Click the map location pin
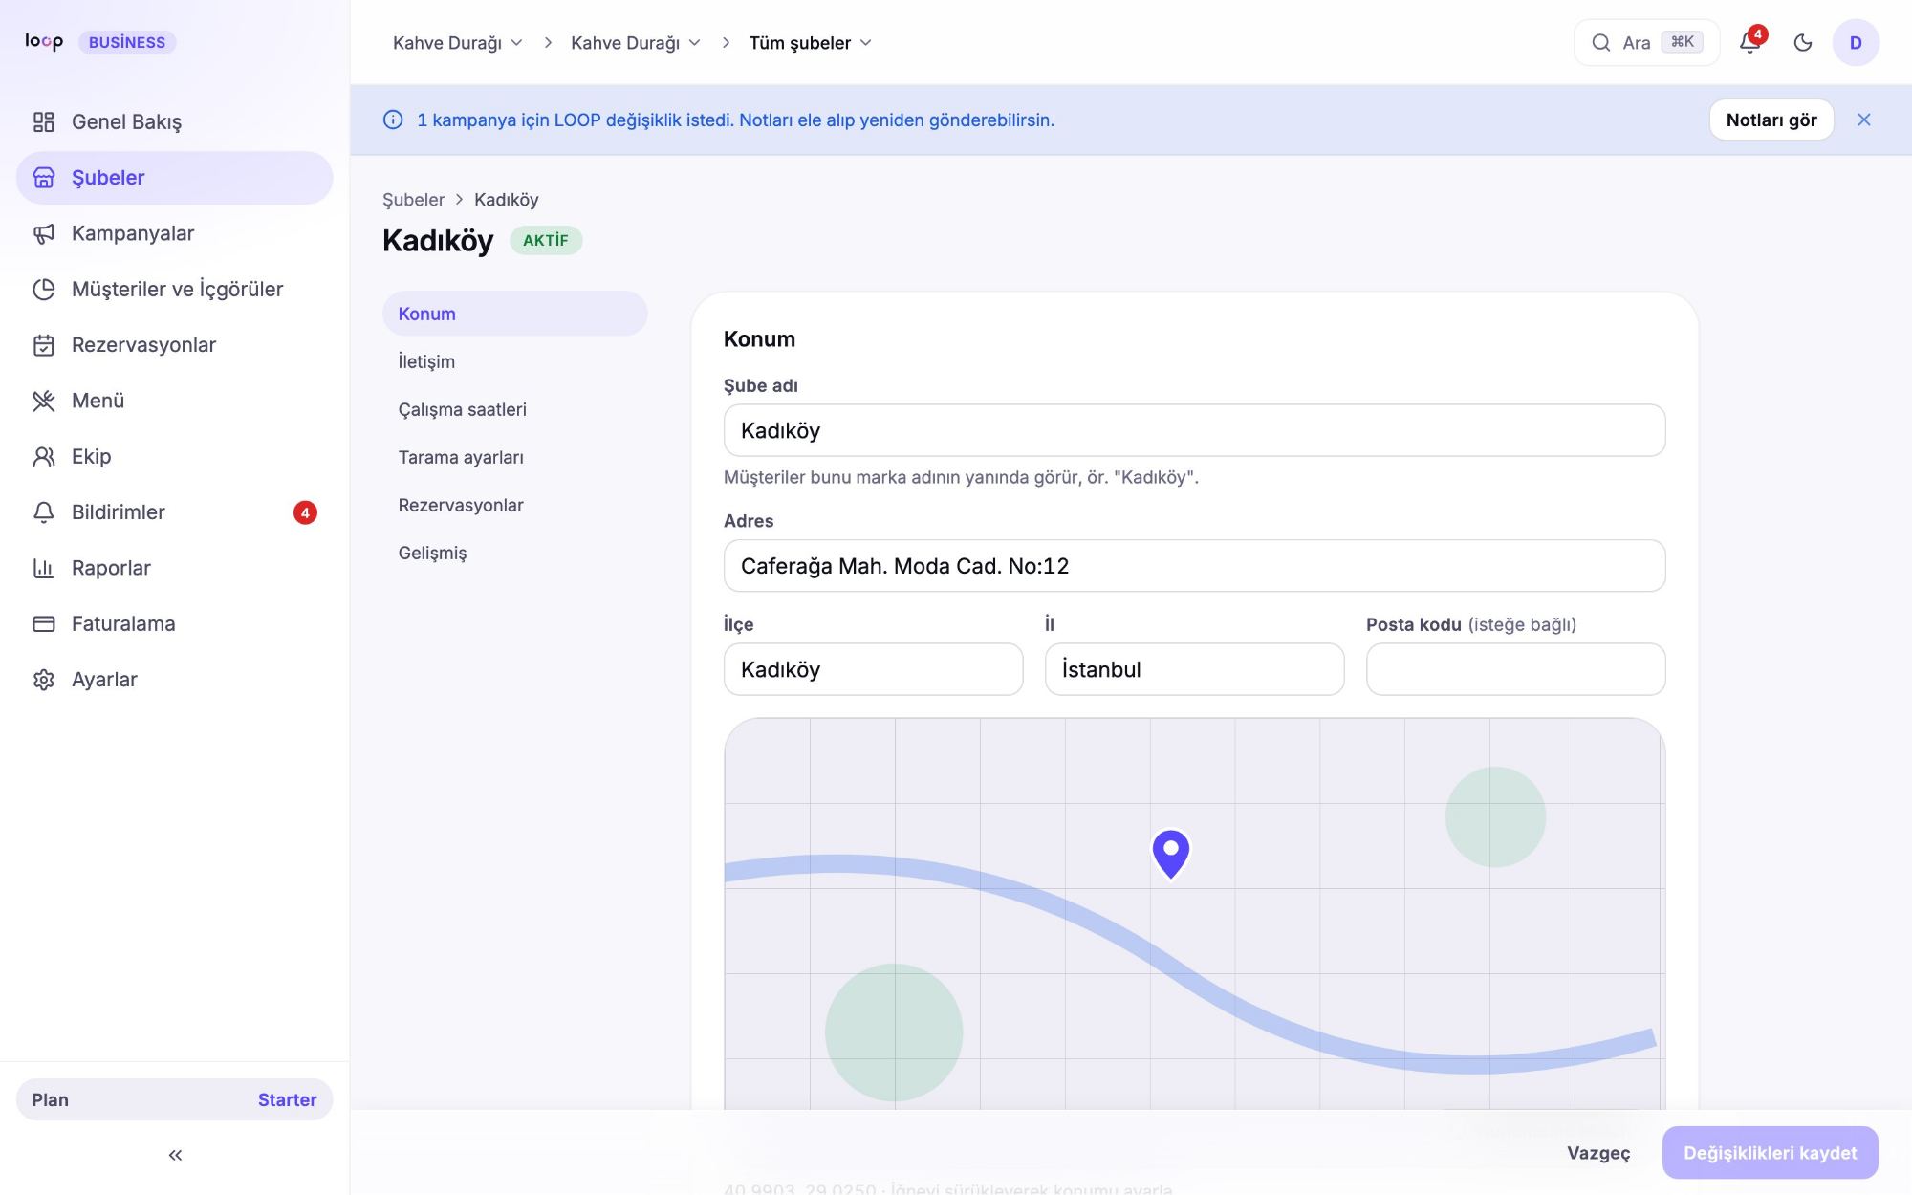Screen dimensions: 1912x1195 pyautogui.click(x=1171, y=853)
